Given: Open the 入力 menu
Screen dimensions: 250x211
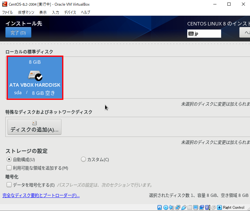Looking at the screenshot, I should pos(56,12).
